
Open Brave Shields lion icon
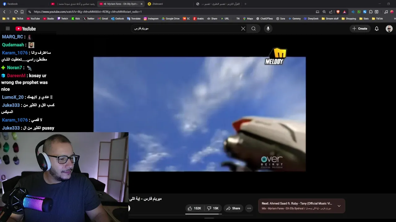point(338,12)
